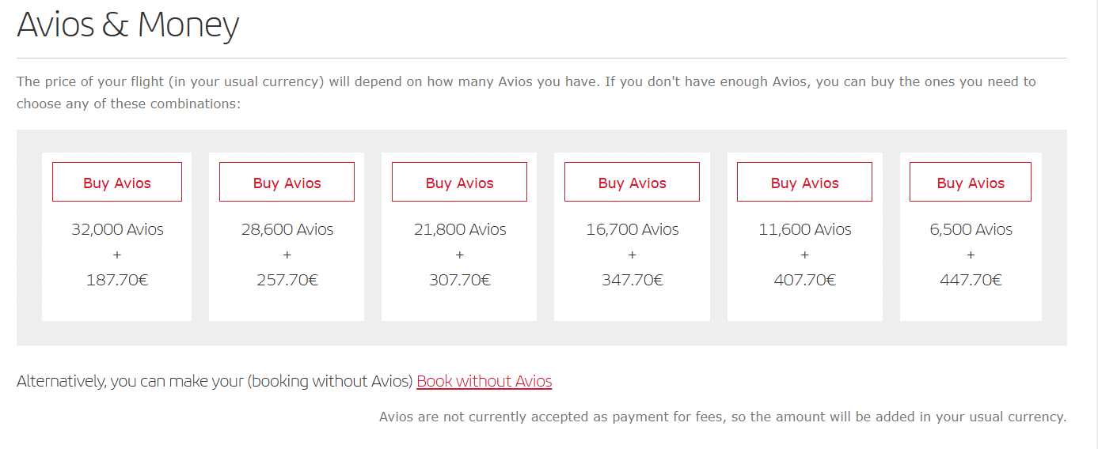Open the Book without Avios link

[x=484, y=381]
